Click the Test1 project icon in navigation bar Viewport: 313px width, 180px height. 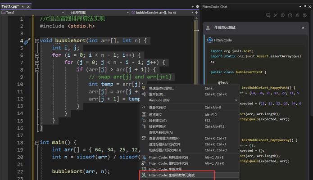(x=3, y=13)
